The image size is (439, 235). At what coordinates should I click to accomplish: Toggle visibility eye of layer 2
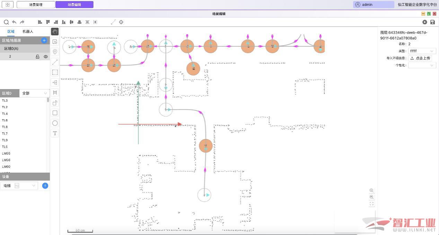coord(45,56)
